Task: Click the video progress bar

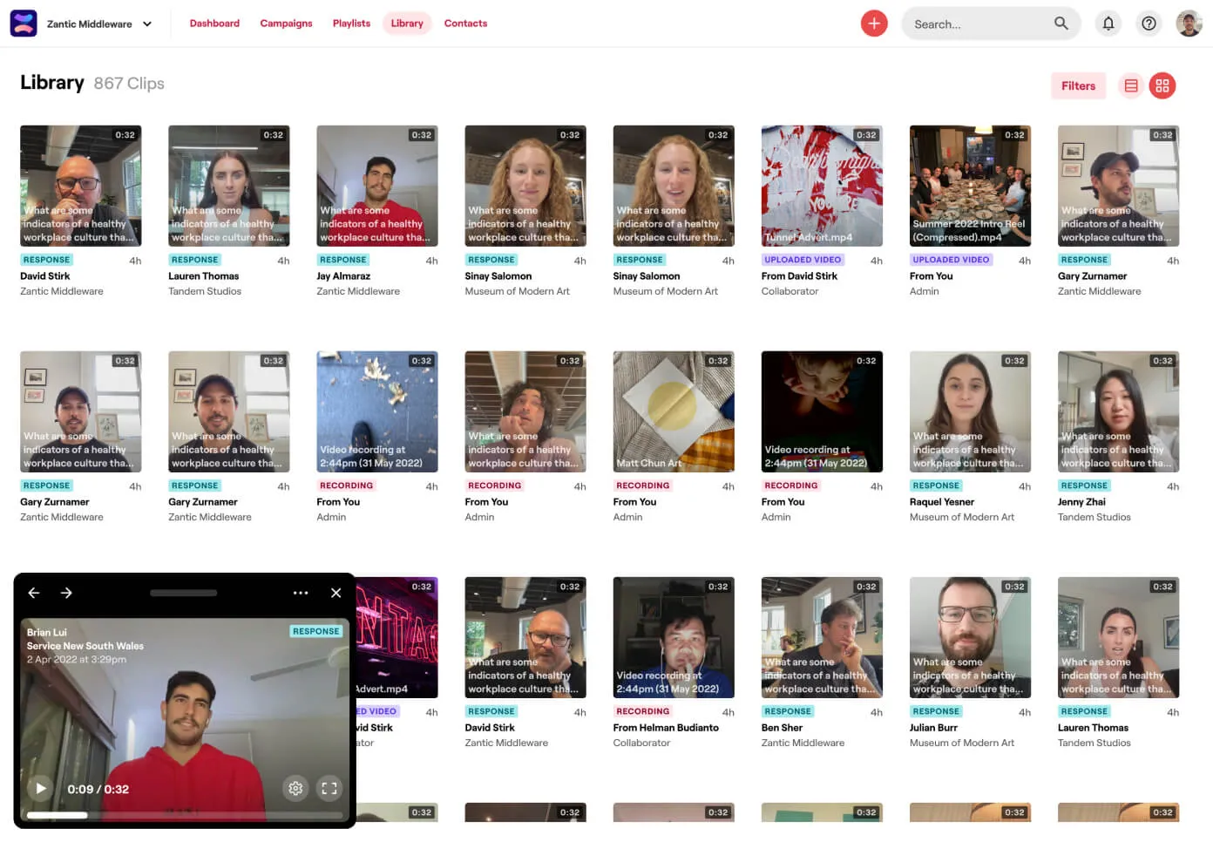Action: coord(185,815)
